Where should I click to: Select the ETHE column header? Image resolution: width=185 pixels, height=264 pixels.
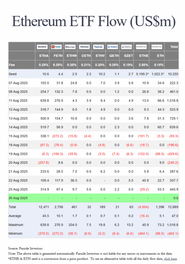[144, 56]
